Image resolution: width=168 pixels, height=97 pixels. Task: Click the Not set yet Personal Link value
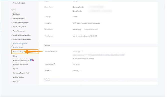pos(76,64)
